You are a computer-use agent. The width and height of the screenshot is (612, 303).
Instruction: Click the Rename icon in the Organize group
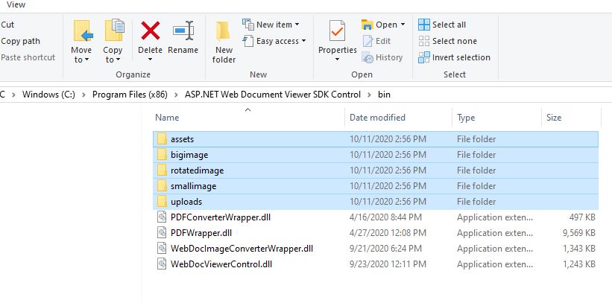(x=183, y=32)
